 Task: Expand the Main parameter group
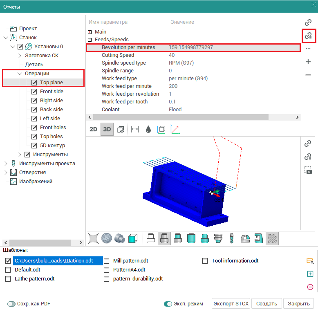pyautogui.click(x=90, y=32)
